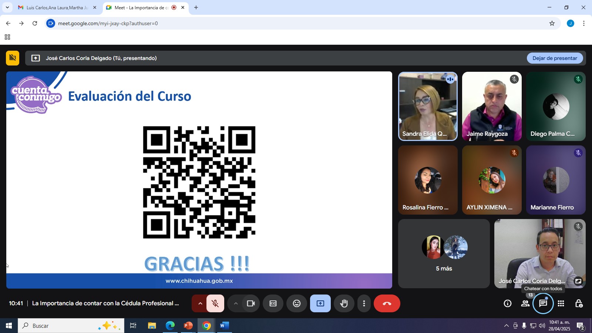
Task: Select Diego Palma participant tile
Action: (x=556, y=106)
